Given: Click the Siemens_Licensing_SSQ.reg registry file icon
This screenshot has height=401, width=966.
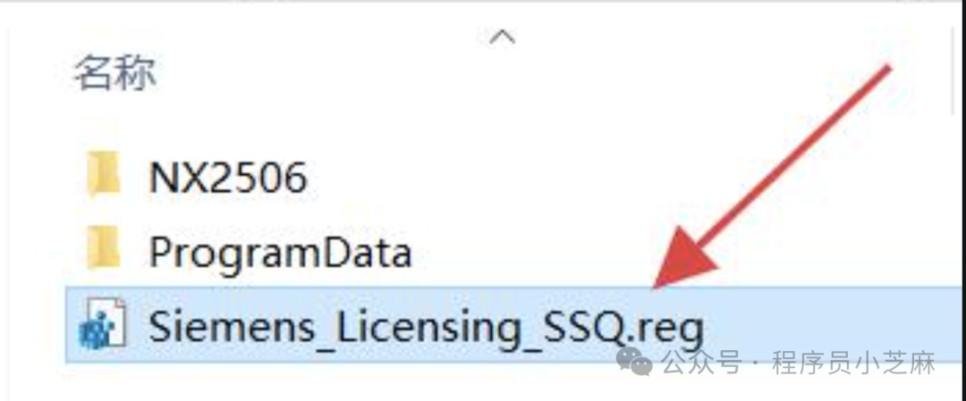Looking at the screenshot, I should 103,323.
